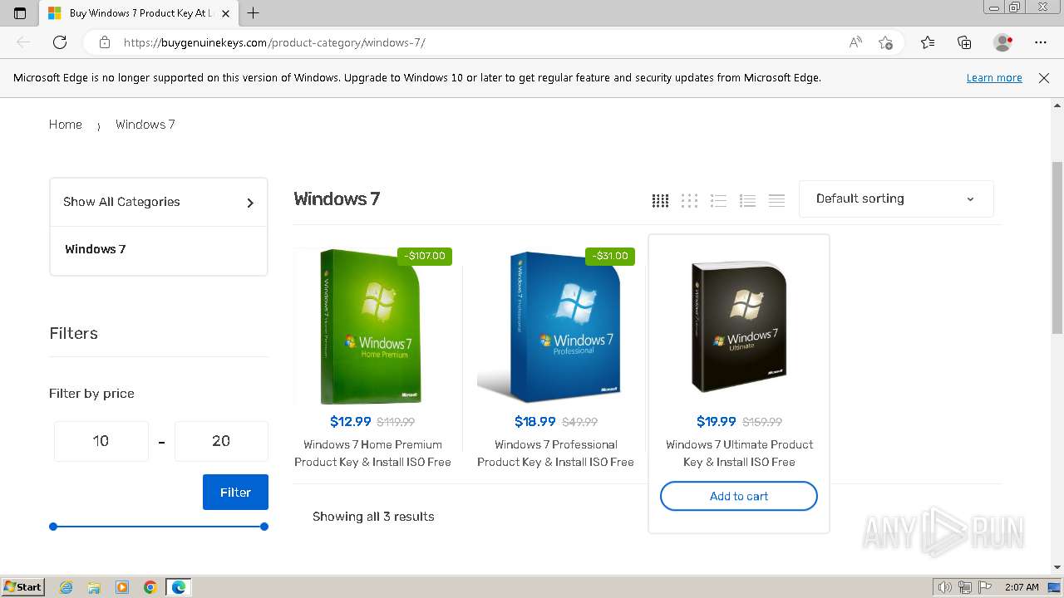Screen dimensions: 1064x598
Task: Select the small grid view icon
Action: pos(660,200)
